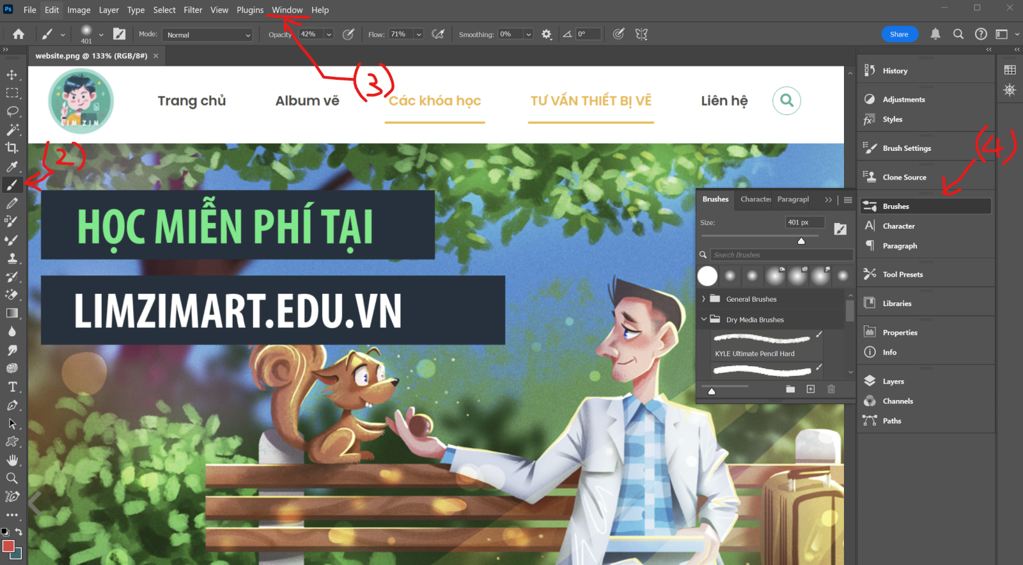Select the Eyedropper tool

[x=12, y=167]
